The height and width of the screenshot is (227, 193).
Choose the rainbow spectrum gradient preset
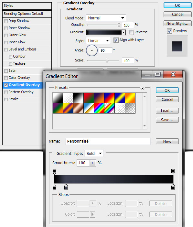[99, 108]
